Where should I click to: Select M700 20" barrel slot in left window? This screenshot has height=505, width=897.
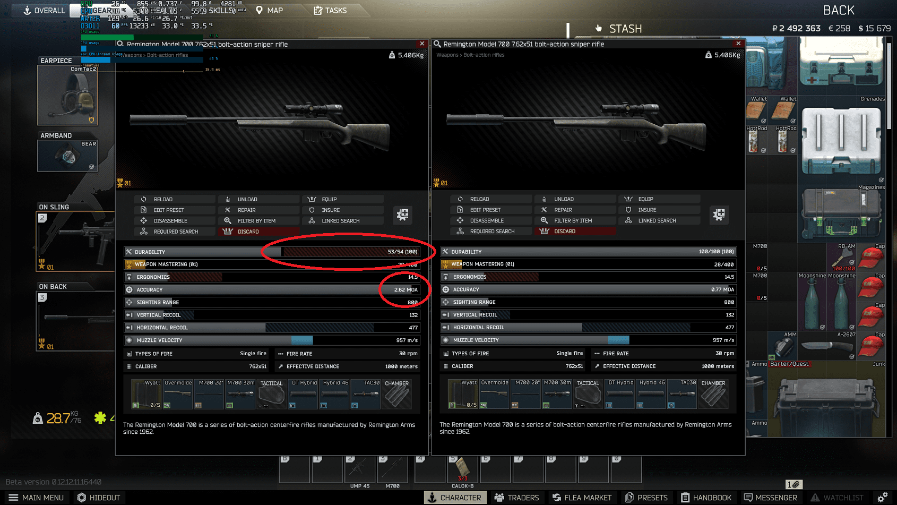209,394
